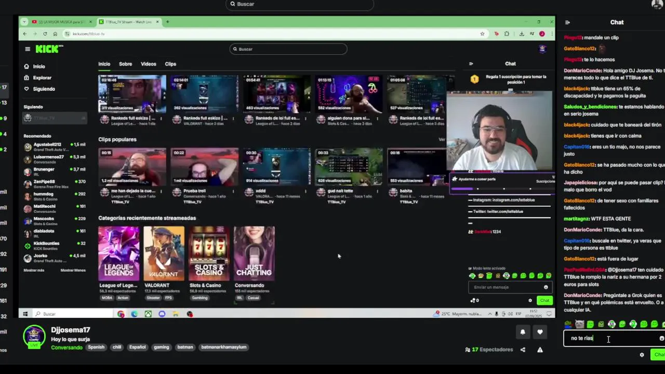Open Just Chatting Conversando category thumbnail

tap(254, 253)
